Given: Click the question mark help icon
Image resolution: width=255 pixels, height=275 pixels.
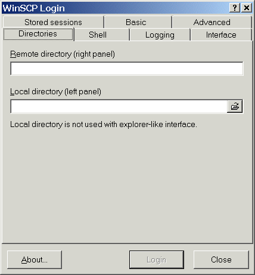Looking at the screenshot, I should coord(235,8).
